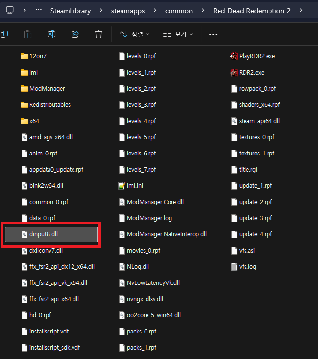Select appdata0_update.rpf file

(x=52, y=170)
